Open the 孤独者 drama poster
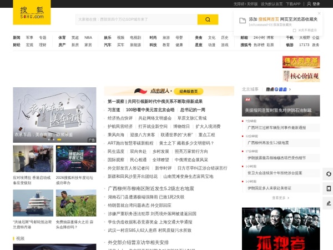This screenshot has width=333, height=250. [x=281, y=229]
